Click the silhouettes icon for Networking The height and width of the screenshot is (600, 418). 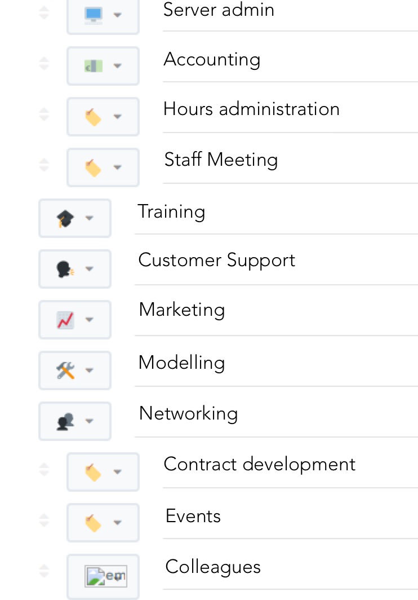tap(65, 421)
